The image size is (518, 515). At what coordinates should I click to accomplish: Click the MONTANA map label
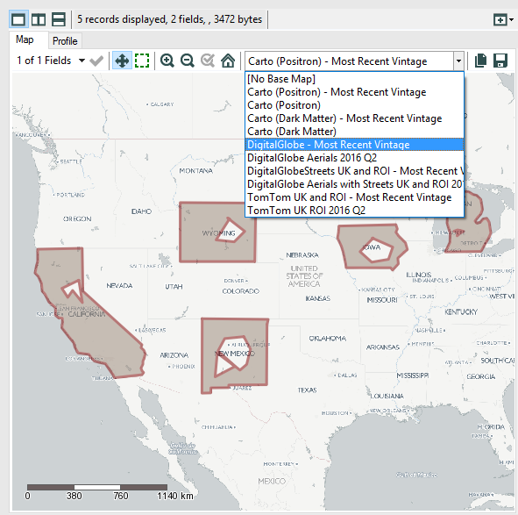pyautogui.click(x=196, y=171)
